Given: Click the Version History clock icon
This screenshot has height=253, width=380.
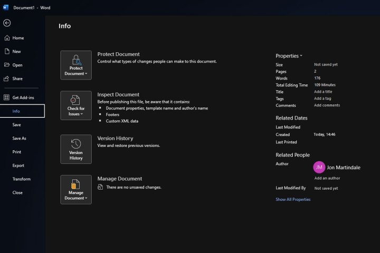Looking at the screenshot, I should (76, 144).
